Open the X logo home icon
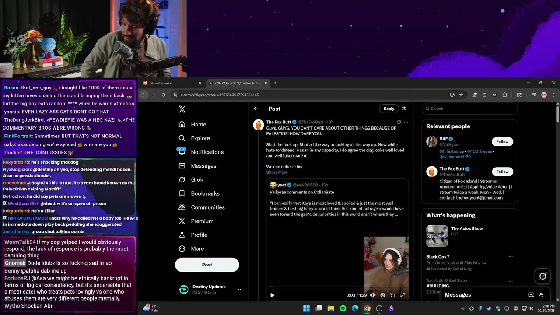Screen dimensions: 560x315 tap(182, 109)
